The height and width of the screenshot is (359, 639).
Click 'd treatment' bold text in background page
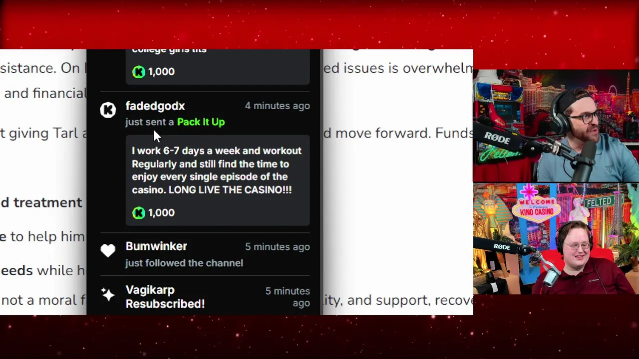(x=41, y=202)
